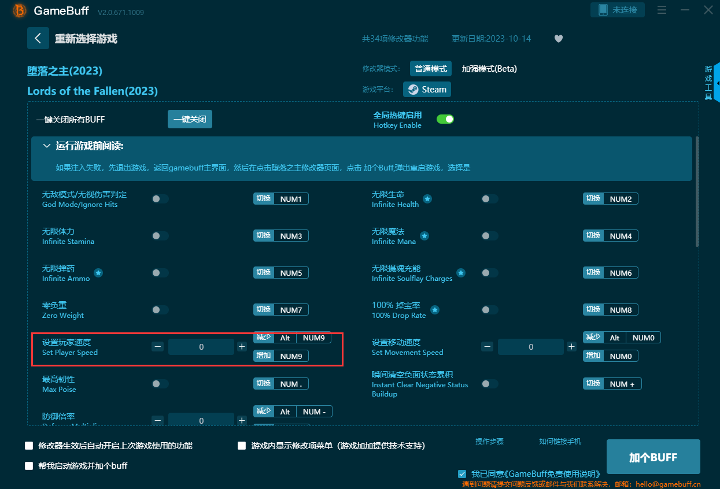Enable the Infinite Health switch
The height and width of the screenshot is (489, 720).
pyautogui.click(x=490, y=199)
